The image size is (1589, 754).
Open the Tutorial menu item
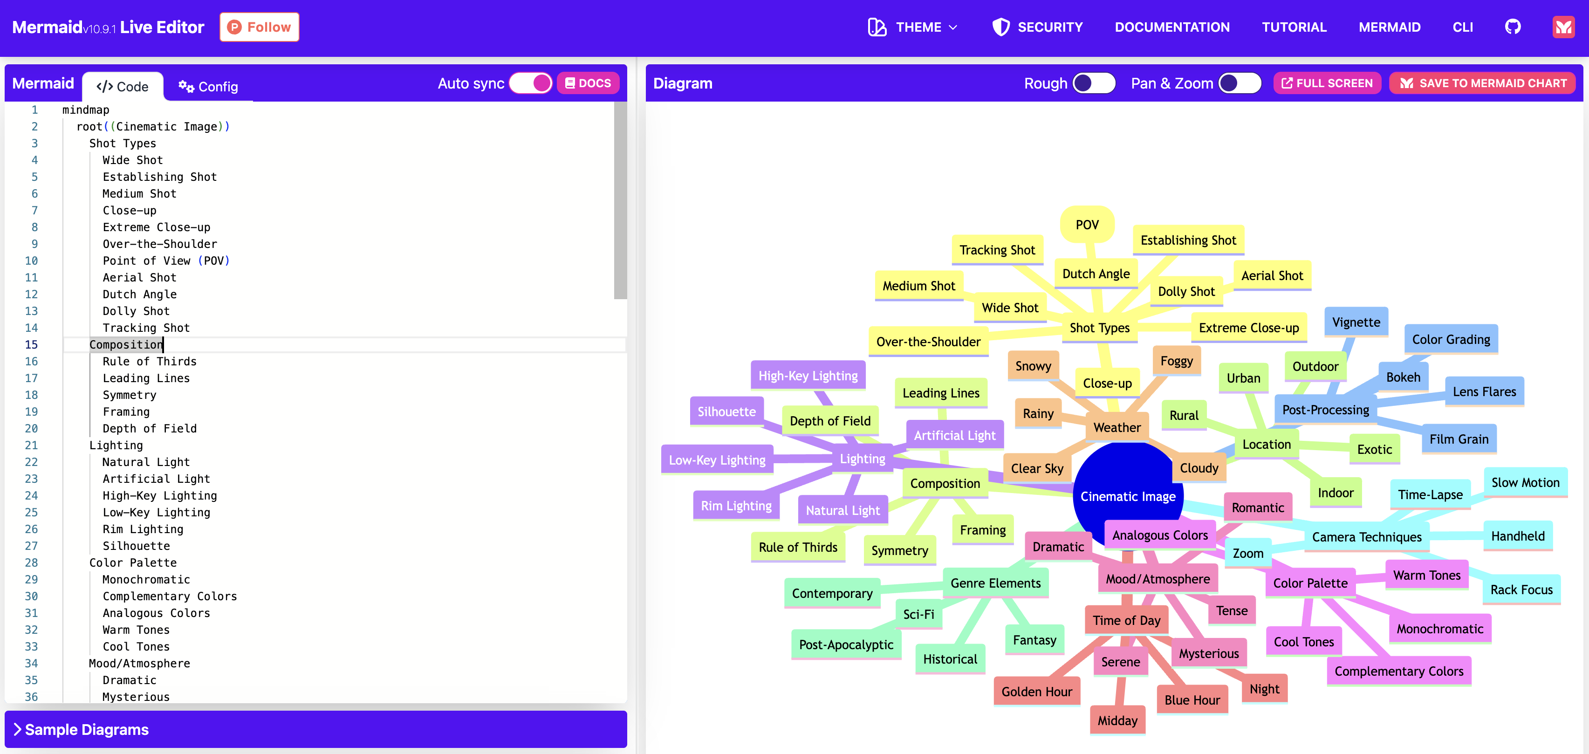pos(1294,27)
